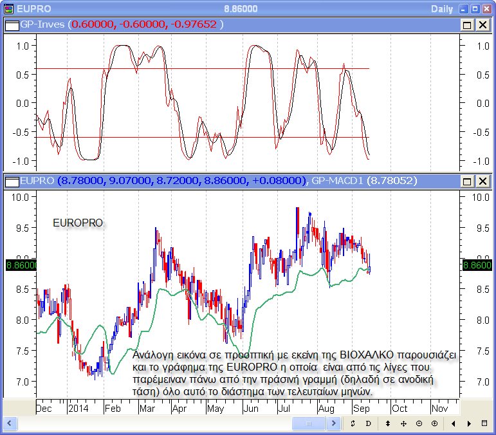The height and width of the screenshot is (435, 496).
Task: Open the EUPRO price pane menu icon
Action: [x=10, y=181]
